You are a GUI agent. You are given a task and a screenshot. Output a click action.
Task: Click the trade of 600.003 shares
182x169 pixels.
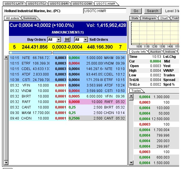[x=156, y=157]
